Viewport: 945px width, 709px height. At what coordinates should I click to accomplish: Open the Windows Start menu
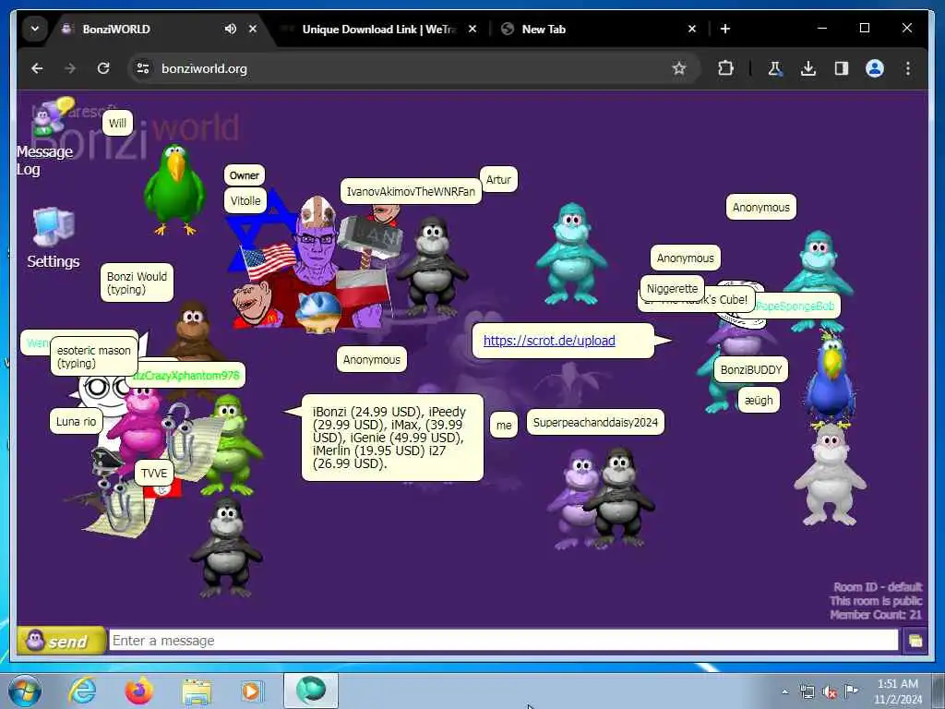(25, 691)
